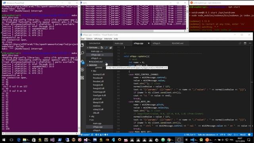This screenshot has height=143, width=254.
Task: Select FreeImage.dll in the file tree
Action: tap(99, 92)
